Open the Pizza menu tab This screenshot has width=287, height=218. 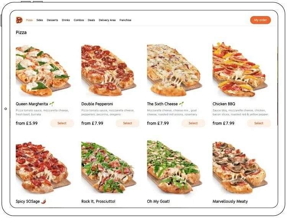click(x=29, y=20)
